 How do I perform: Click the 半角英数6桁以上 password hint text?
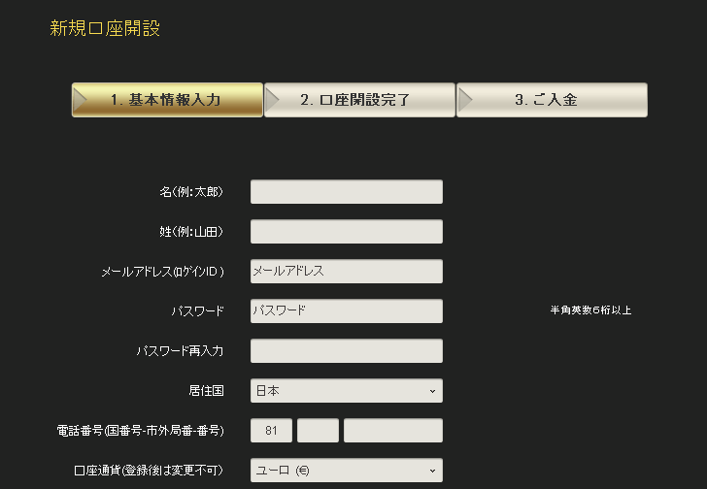tap(590, 310)
